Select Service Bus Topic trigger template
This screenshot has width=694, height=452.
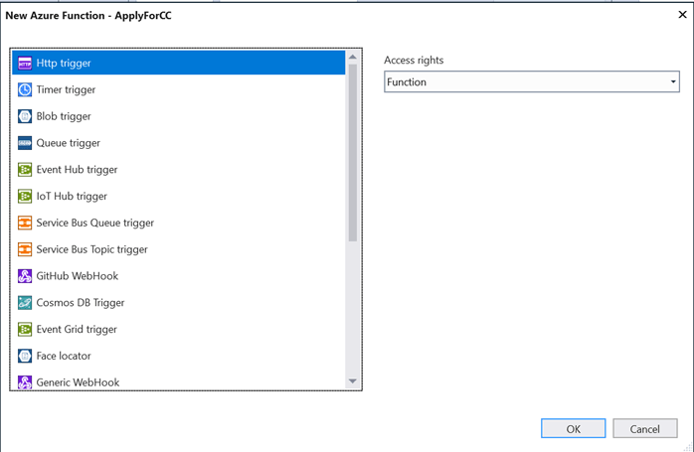click(91, 249)
